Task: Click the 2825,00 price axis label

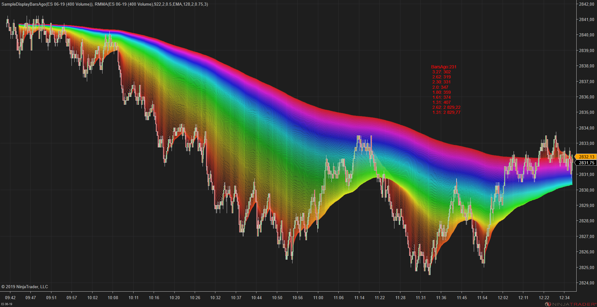Action: (586, 267)
